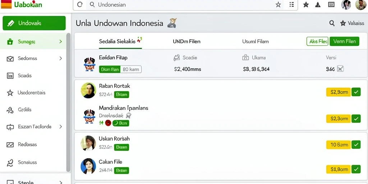Click the Ukama column icon
The width and height of the screenshot is (368, 184).
point(245,57)
